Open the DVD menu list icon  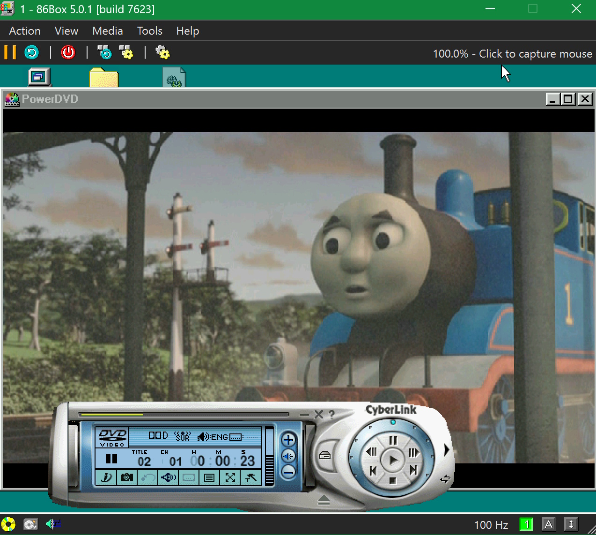[x=209, y=477]
